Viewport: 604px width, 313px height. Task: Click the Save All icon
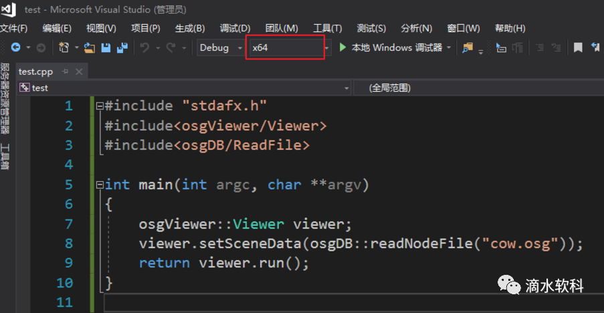pos(122,47)
